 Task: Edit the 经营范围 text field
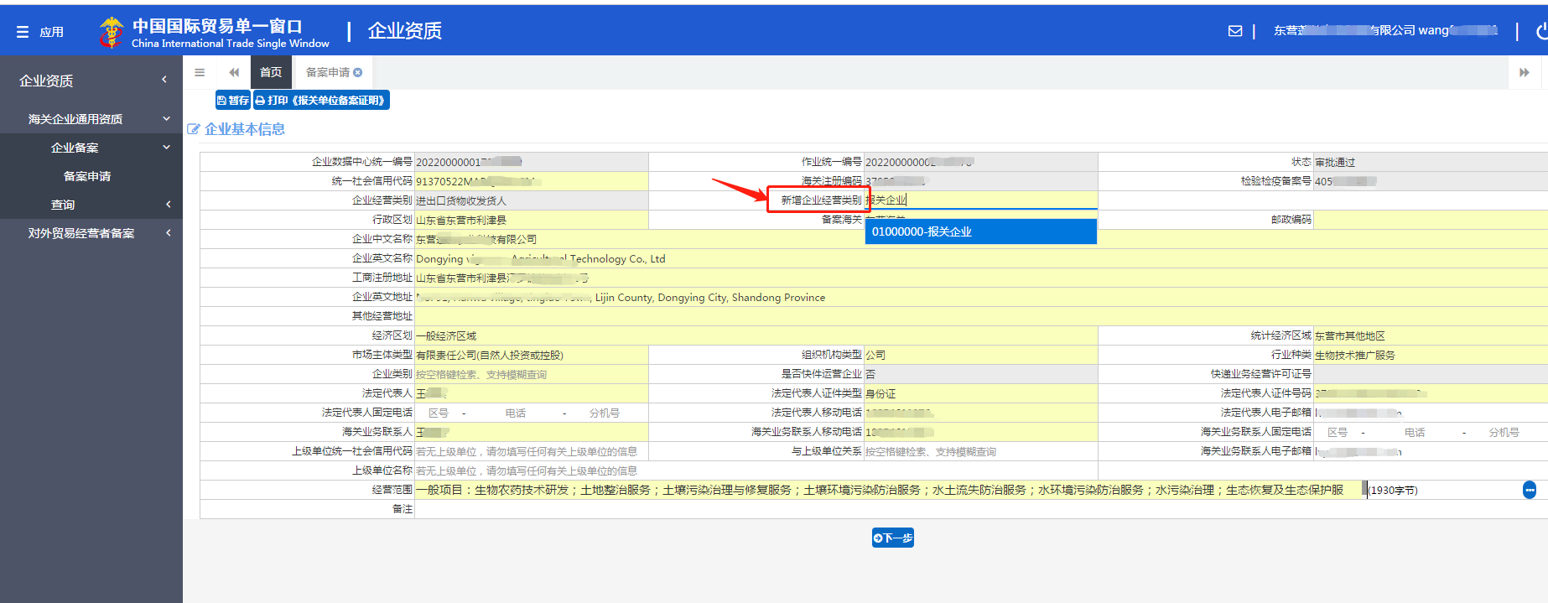pos(890,490)
